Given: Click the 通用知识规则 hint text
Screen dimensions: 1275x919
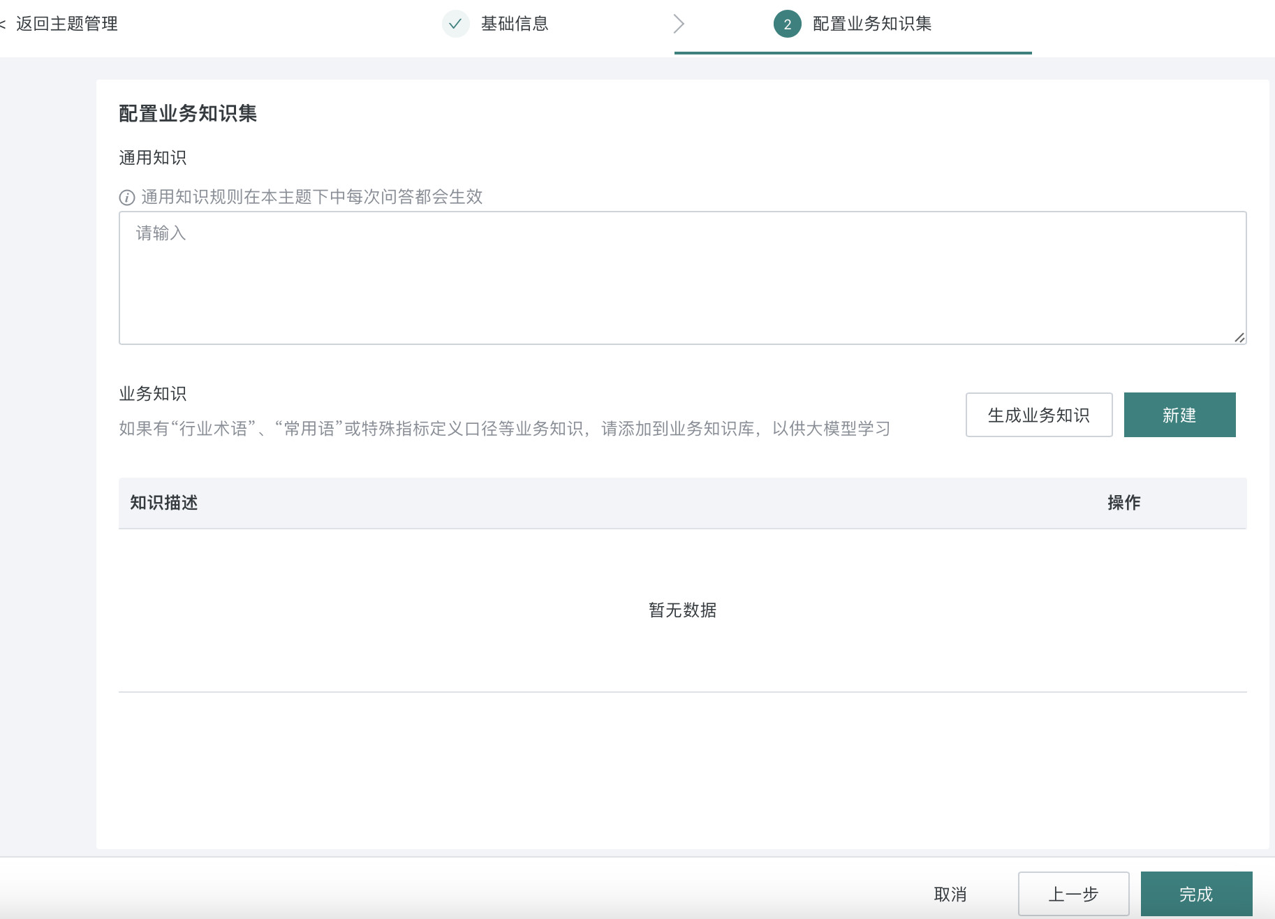Looking at the screenshot, I should point(312,197).
